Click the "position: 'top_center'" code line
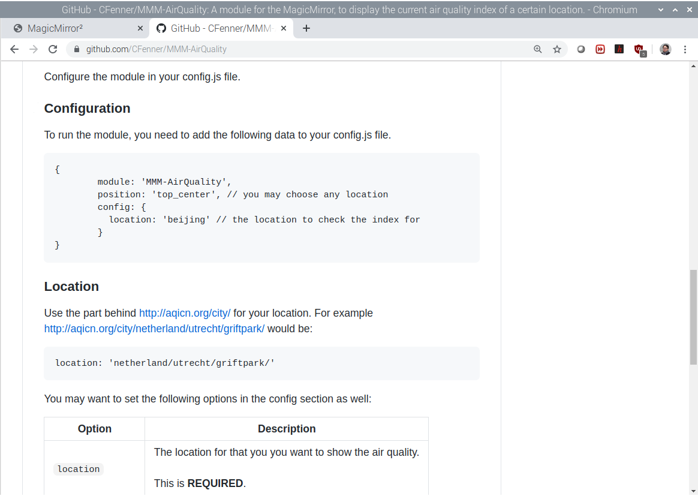 [243, 194]
